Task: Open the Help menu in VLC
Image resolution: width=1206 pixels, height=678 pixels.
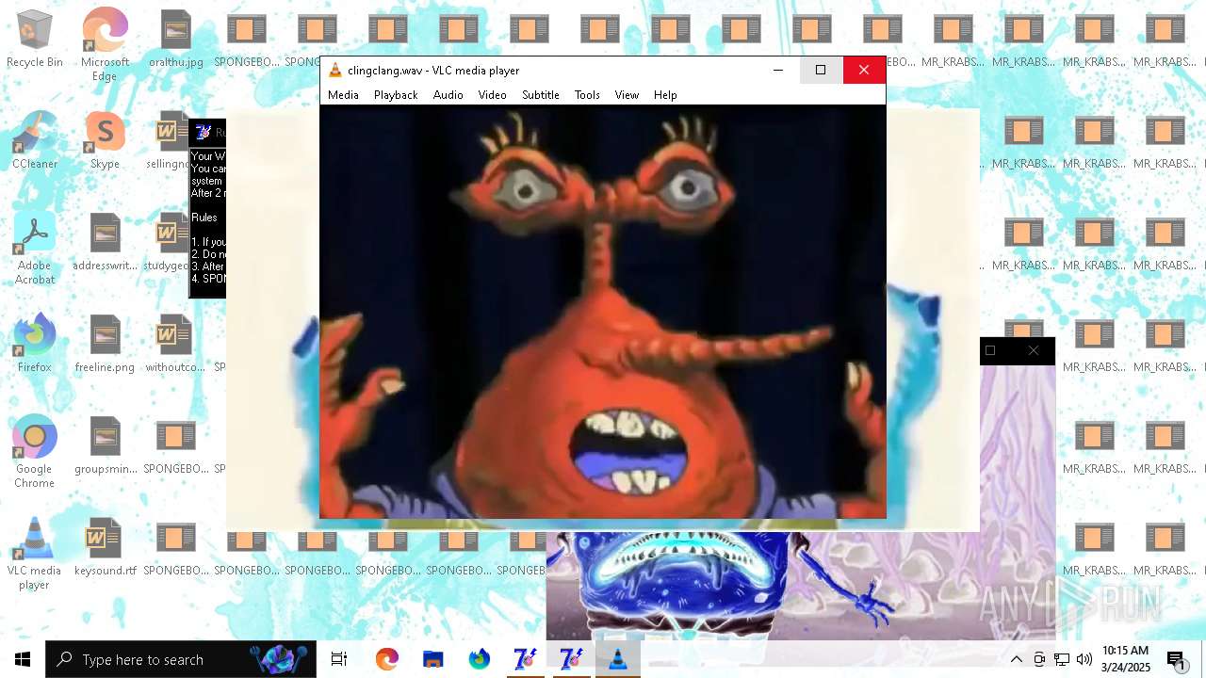Action: coord(665,95)
